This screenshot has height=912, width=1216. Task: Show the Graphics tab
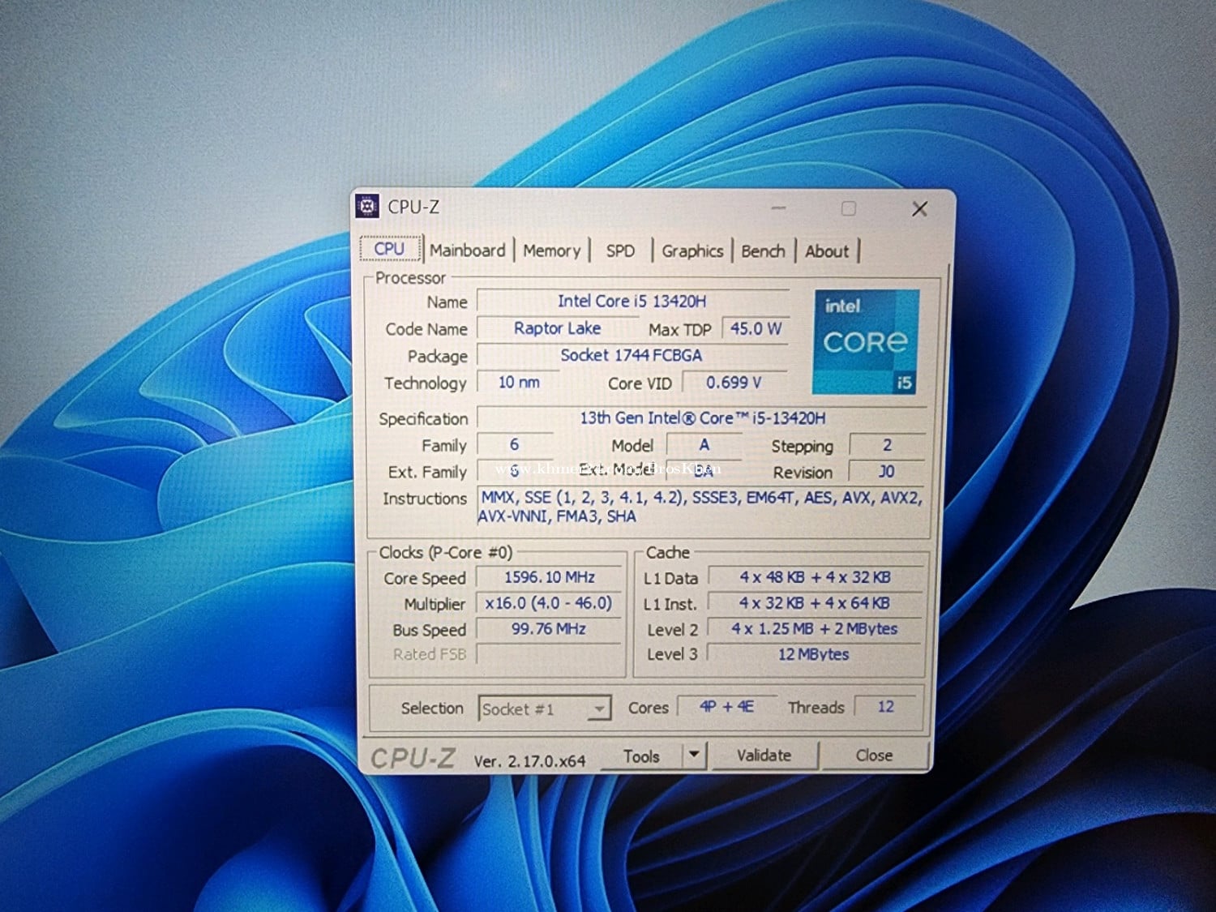691,251
